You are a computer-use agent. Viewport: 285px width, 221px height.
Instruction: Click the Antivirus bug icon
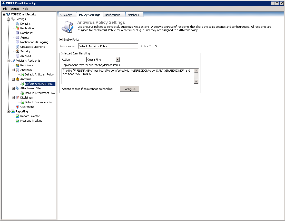(17, 79)
